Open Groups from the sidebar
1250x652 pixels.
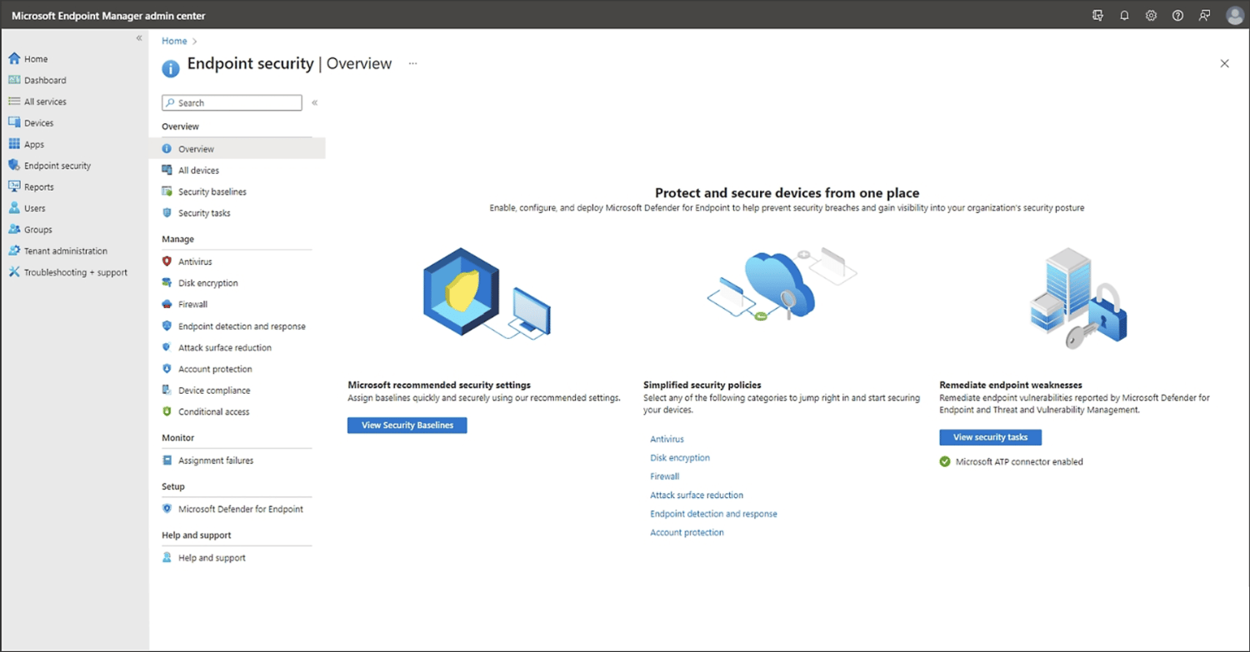pyautogui.click(x=37, y=229)
